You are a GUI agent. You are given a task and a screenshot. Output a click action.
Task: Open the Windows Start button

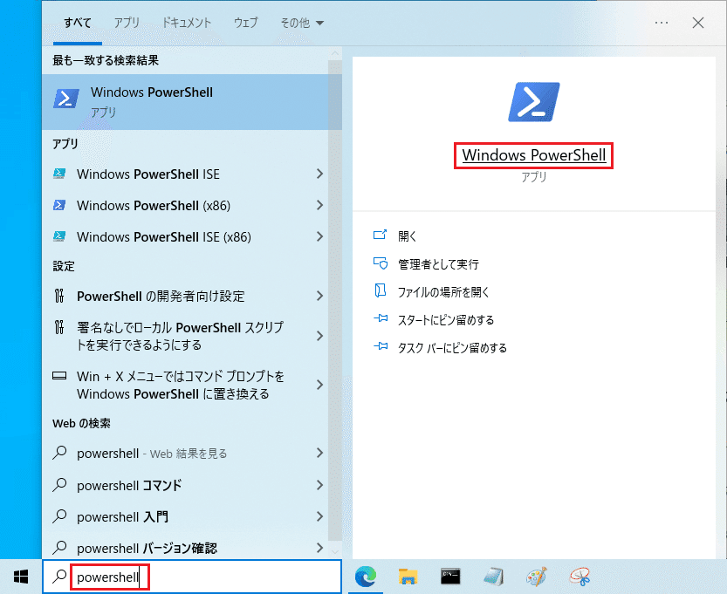pyautogui.click(x=21, y=577)
